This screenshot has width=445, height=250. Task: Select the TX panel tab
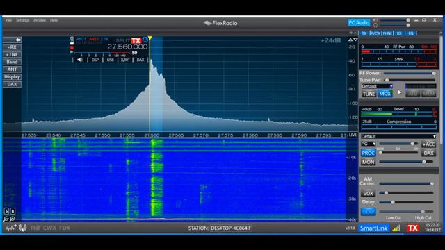tap(364, 33)
